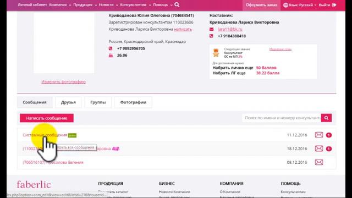Open Системные сообщения conversation

(x=45, y=135)
